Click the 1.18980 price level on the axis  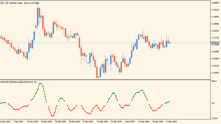tap(215, 24)
